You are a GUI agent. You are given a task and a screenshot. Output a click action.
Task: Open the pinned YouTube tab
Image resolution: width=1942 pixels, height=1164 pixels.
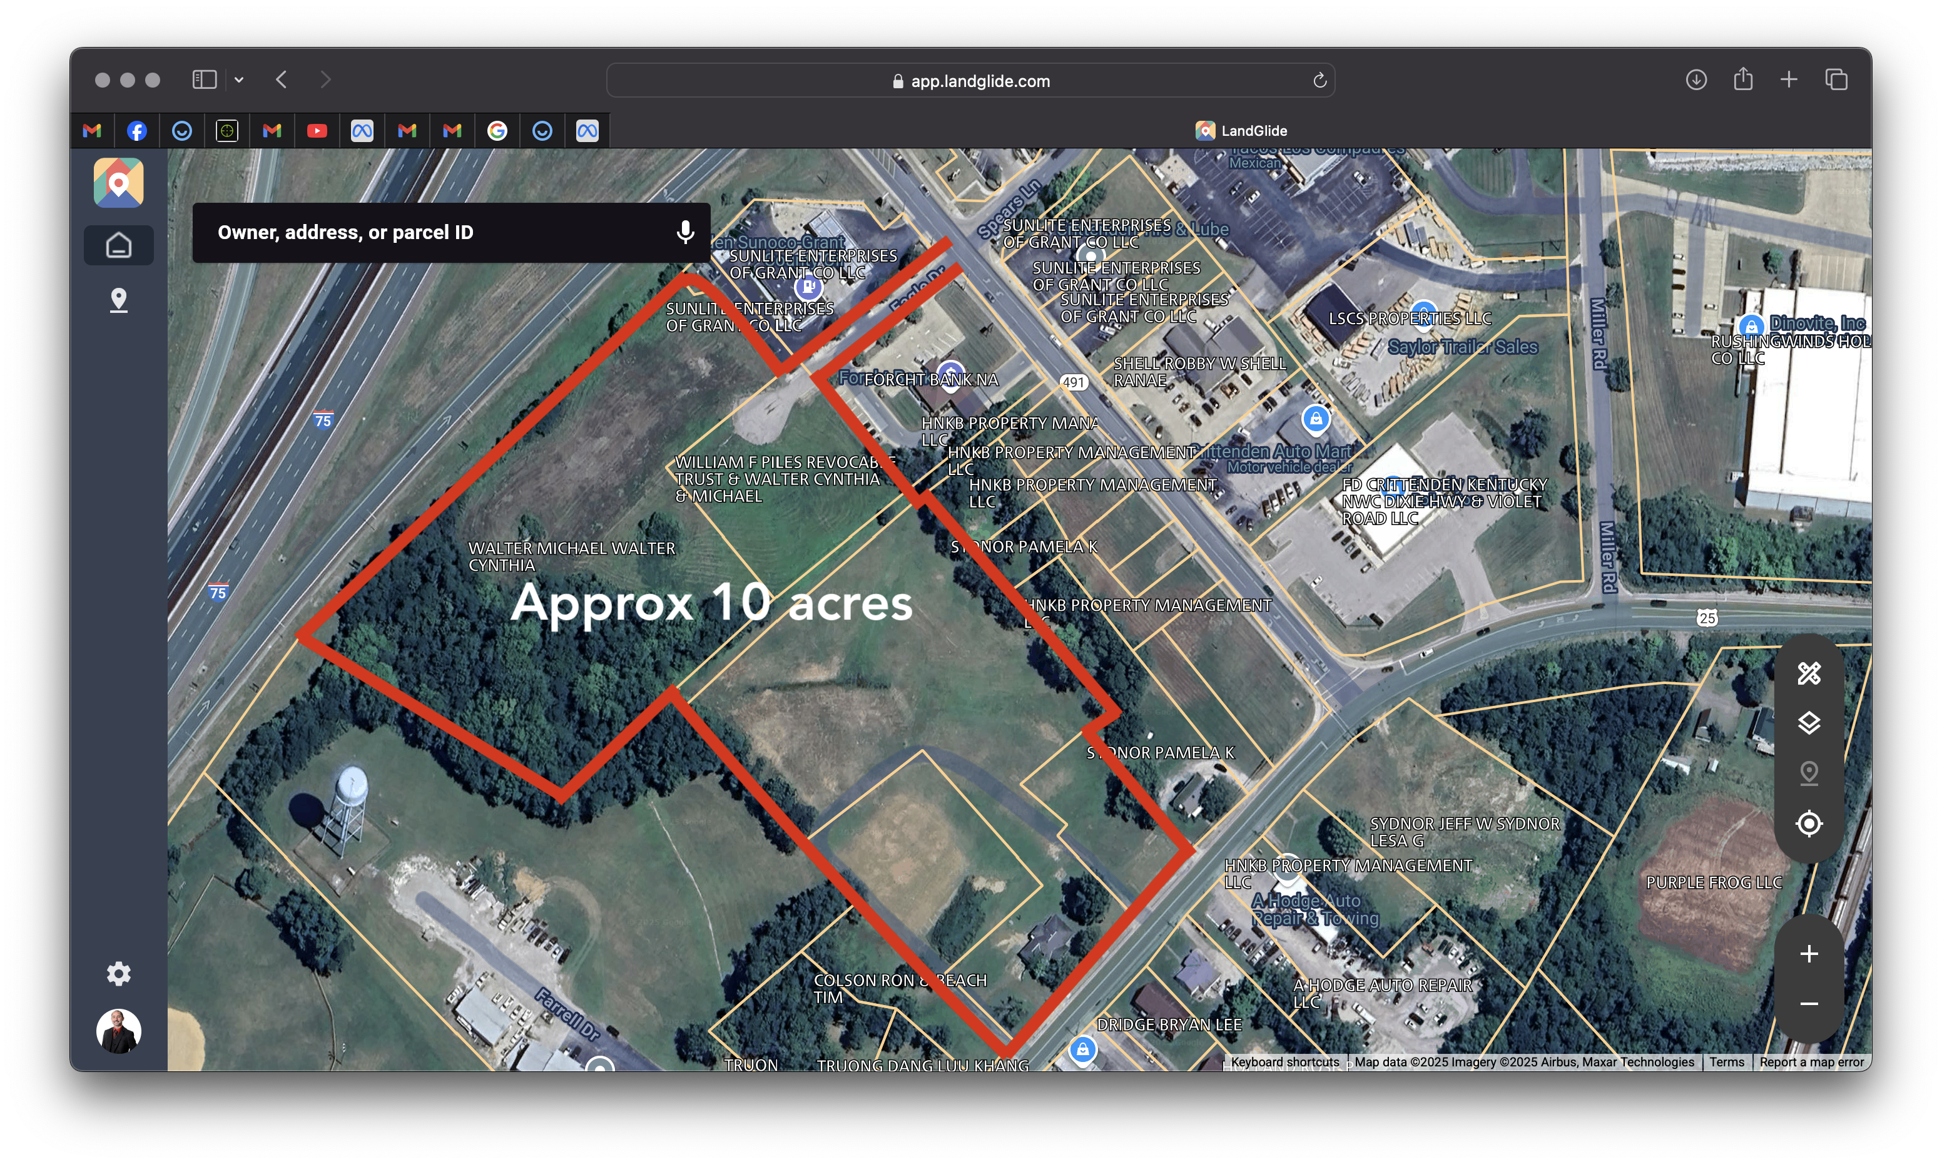point(317,131)
